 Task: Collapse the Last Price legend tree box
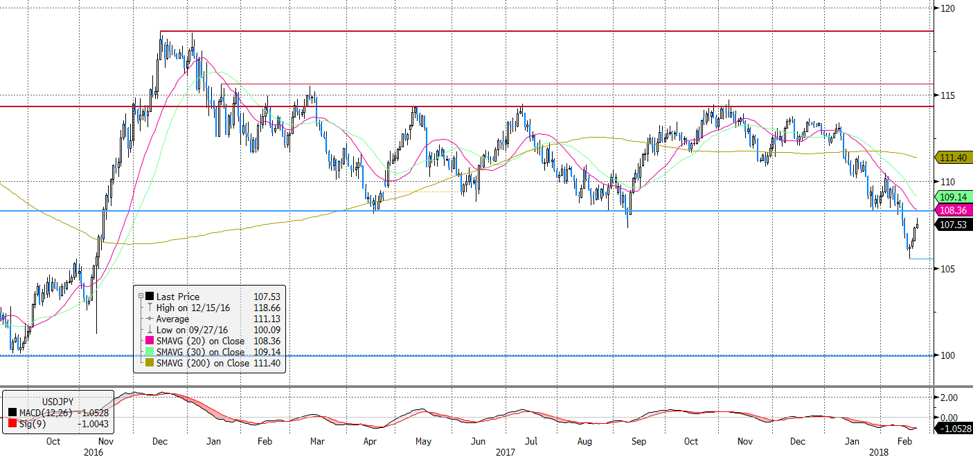click(x=141, y=297)
